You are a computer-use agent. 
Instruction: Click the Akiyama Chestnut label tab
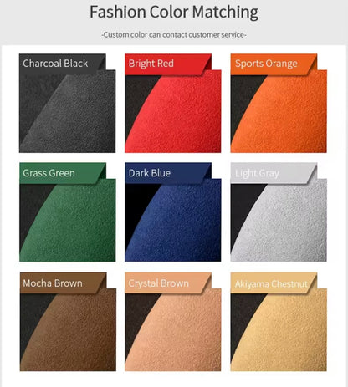coord(274,283)
